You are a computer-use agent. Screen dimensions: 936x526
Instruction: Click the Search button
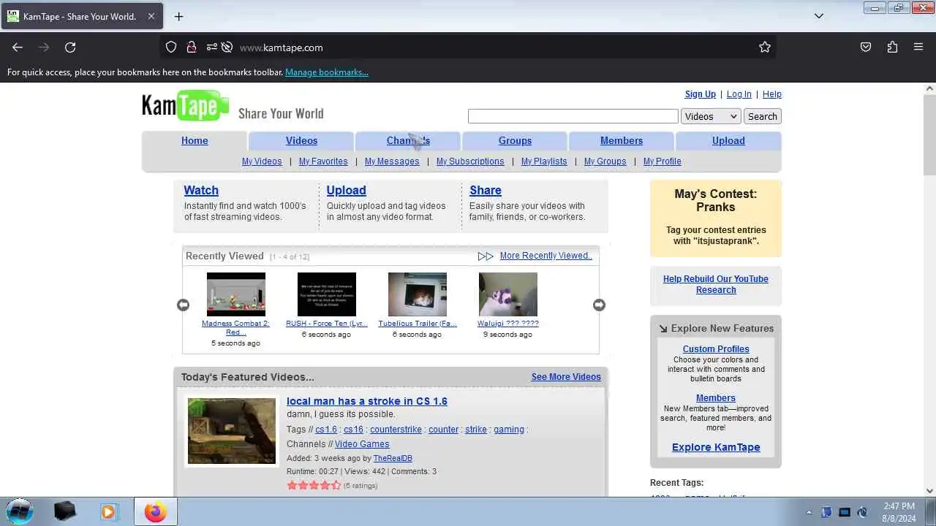(763, 116)
